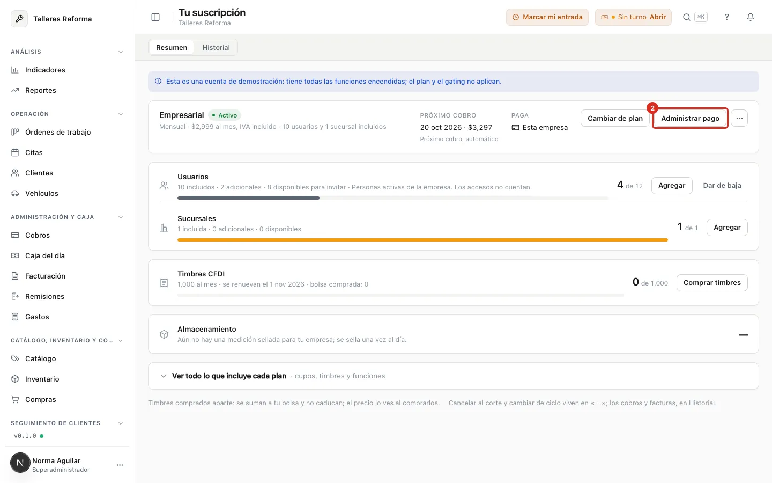772x483 pixels.
Task: Collapse the Seguimiento de Clientes group
Action: (121, 423)
